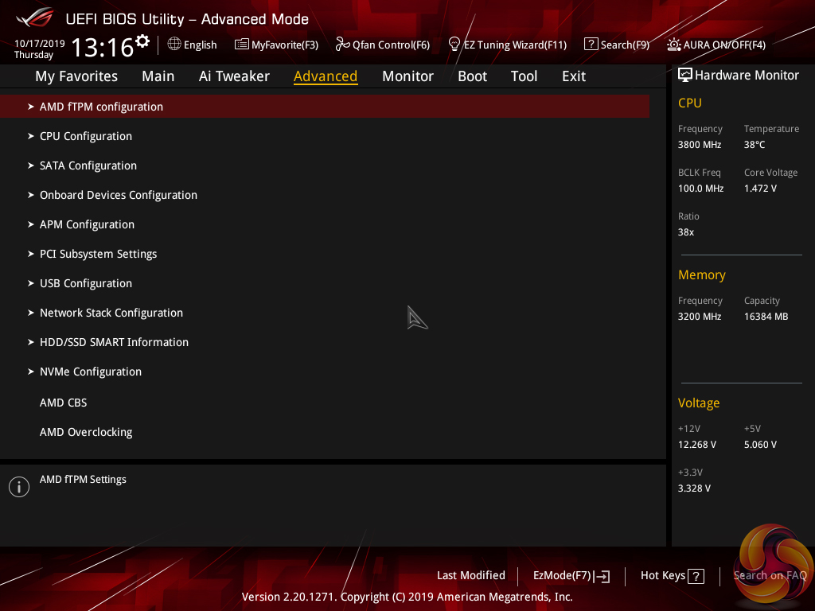Open HDD/SSD SMART Information text
815x611 pixels.
point(114,342)
